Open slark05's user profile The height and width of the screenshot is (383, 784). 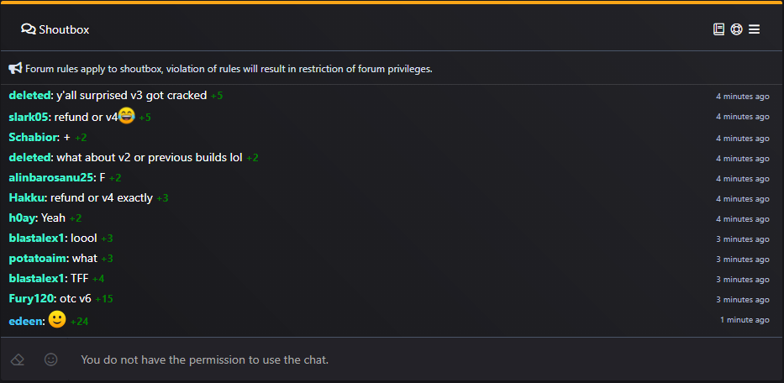point(29,118)
